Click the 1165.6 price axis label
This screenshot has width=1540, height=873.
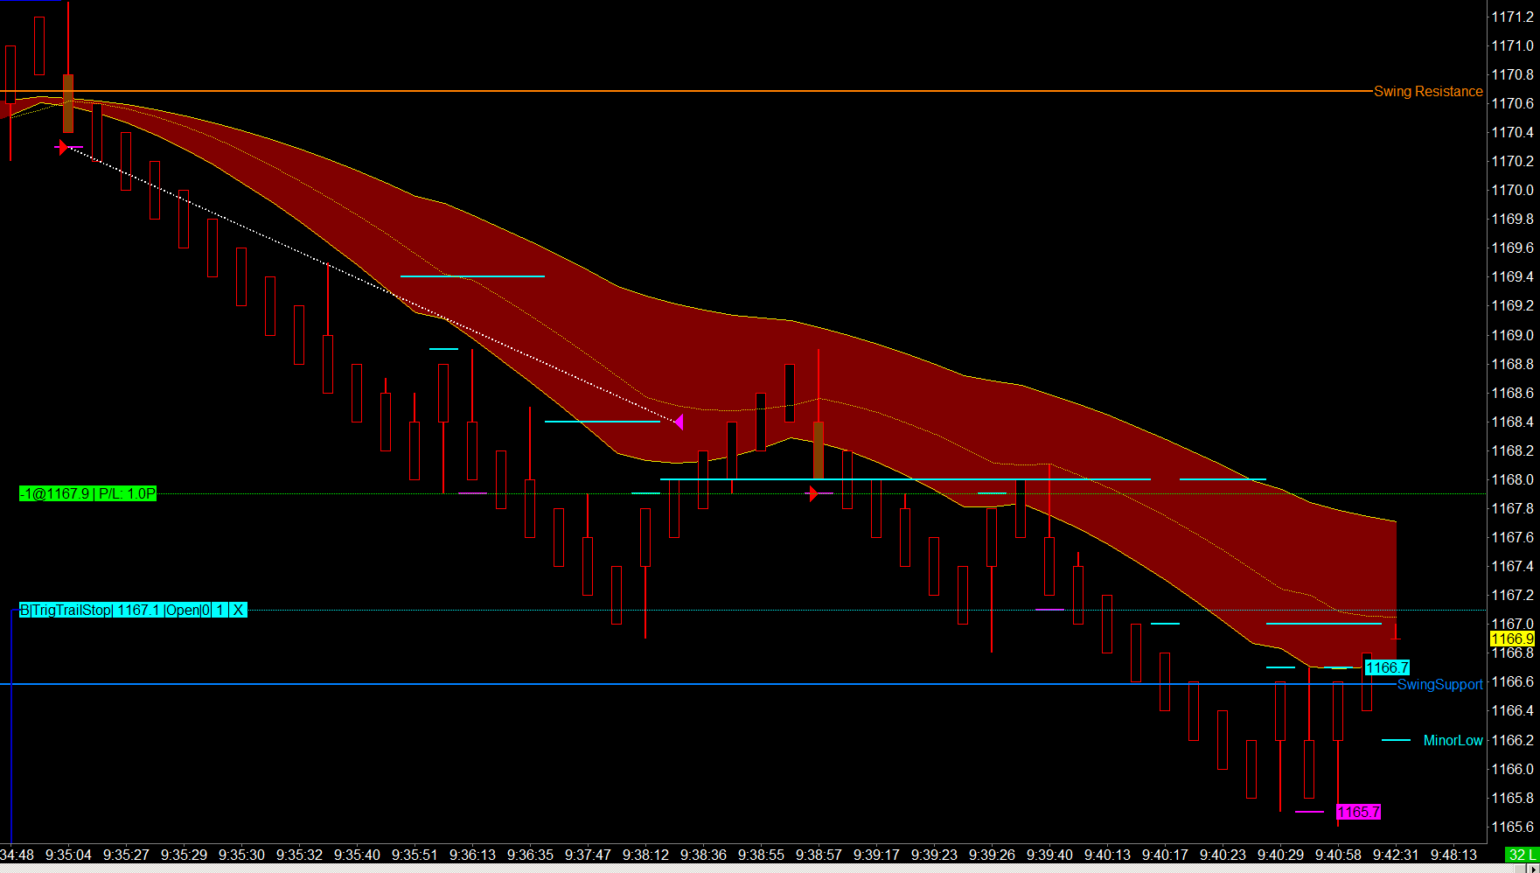coord(1513,827)
